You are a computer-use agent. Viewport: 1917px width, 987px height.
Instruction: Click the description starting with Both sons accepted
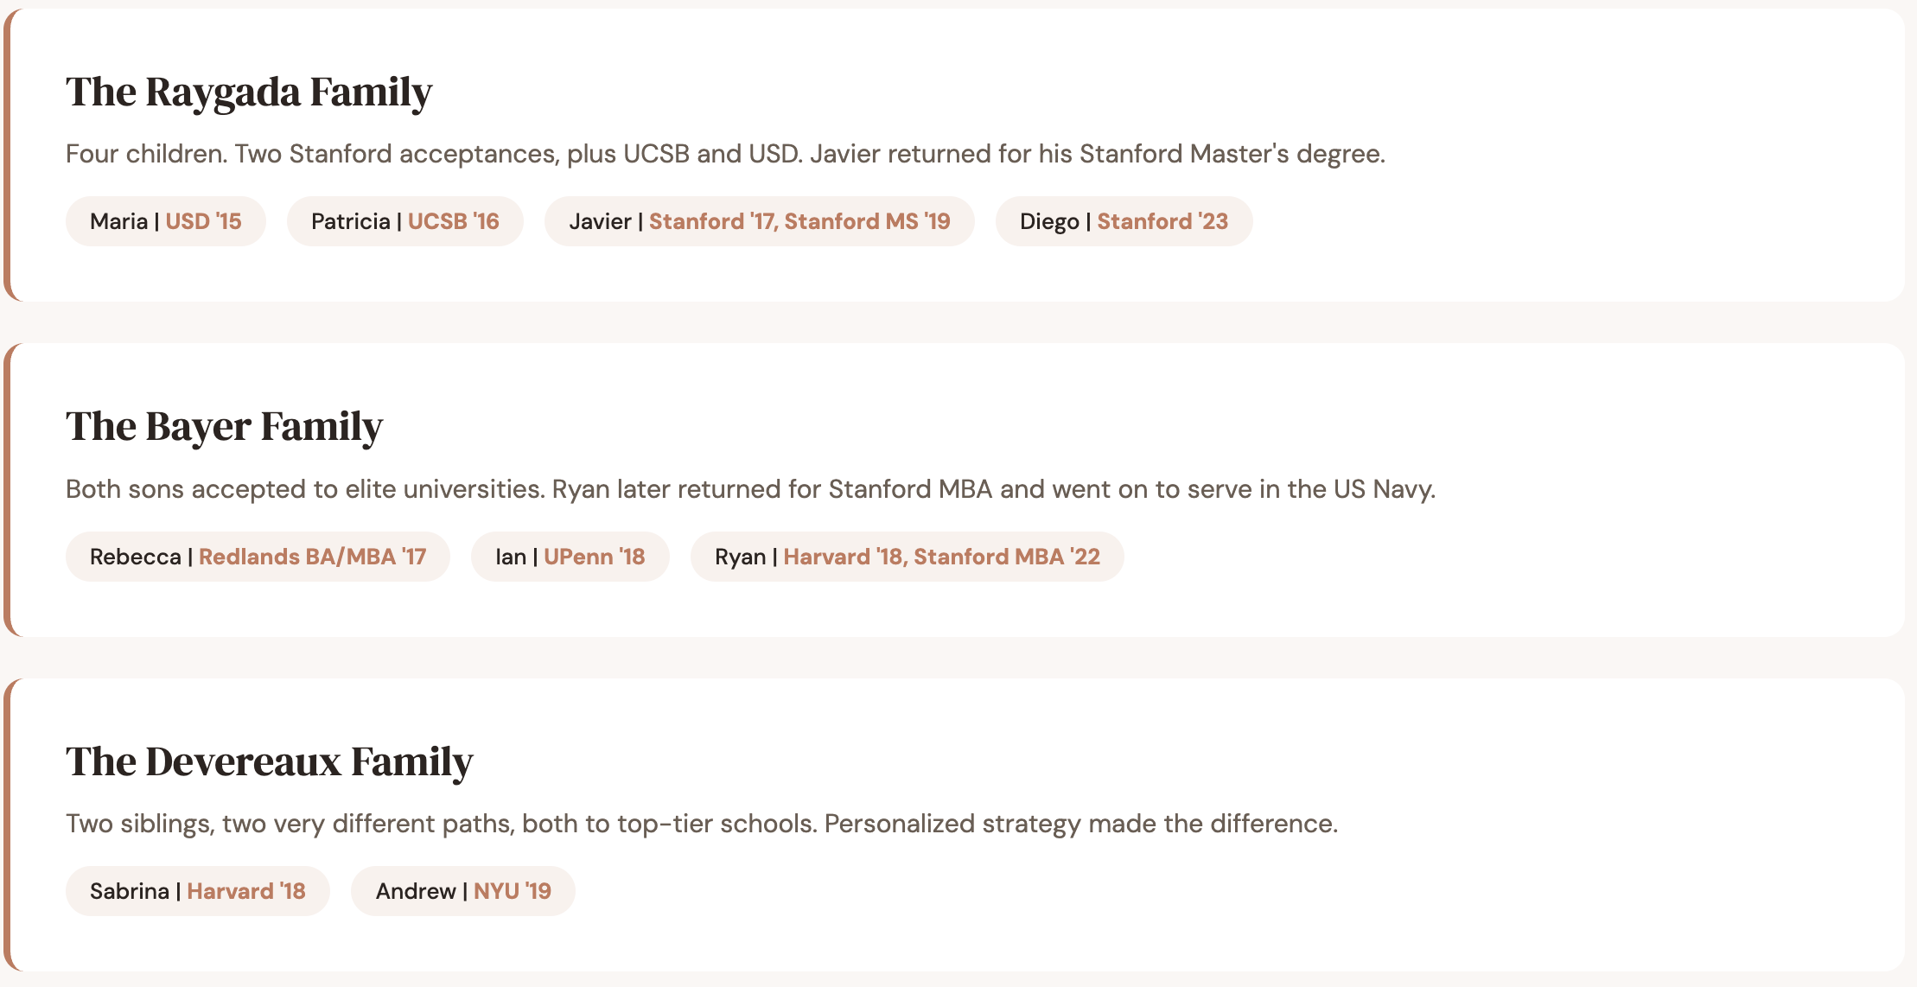(x=750, y=489)
